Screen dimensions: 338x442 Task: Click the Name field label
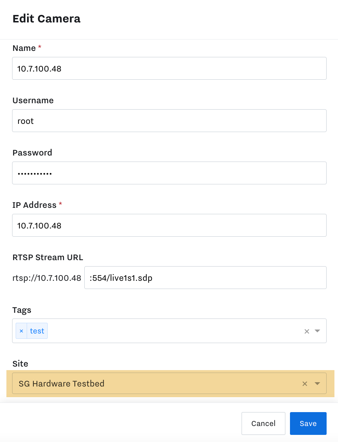(24, 48)
